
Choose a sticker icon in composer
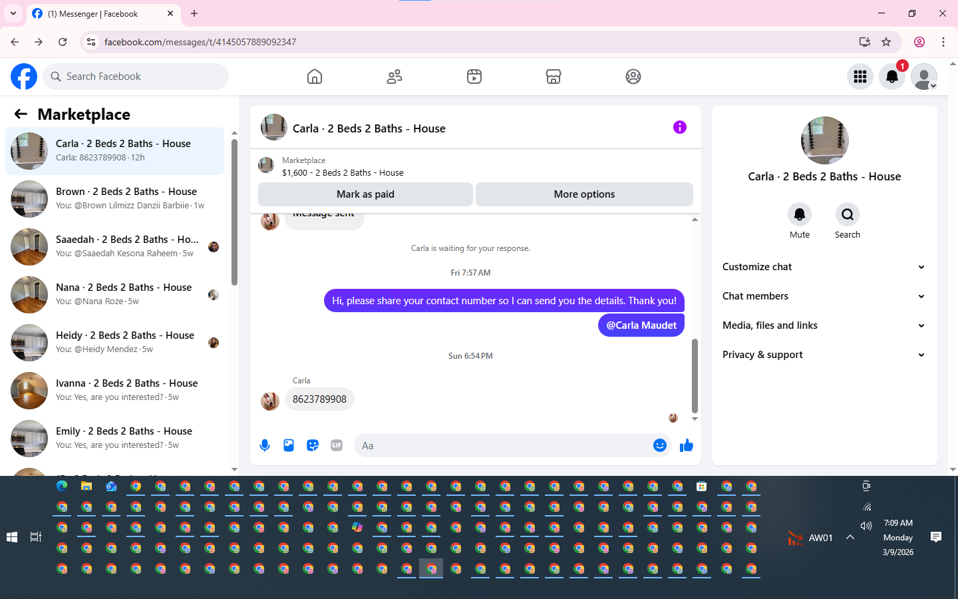tap(313, 445)
